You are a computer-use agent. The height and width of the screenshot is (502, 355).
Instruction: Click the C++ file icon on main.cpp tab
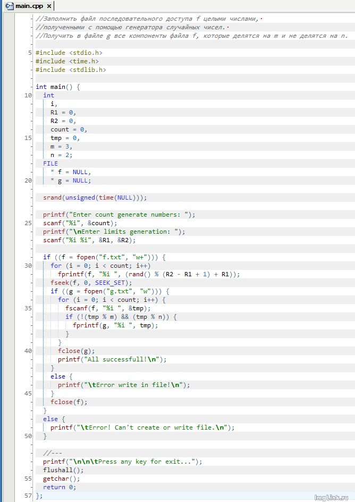[x=10, y=6]
